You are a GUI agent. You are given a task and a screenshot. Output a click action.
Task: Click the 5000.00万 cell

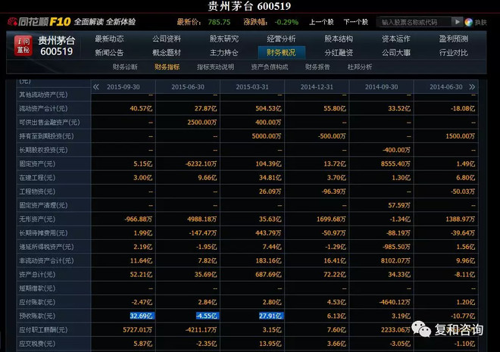[x=267, y=136]
